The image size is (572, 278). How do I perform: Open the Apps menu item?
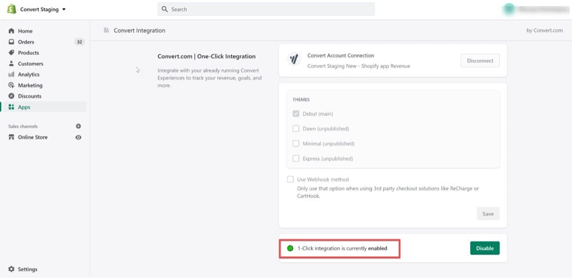click(x=24, y=107)
